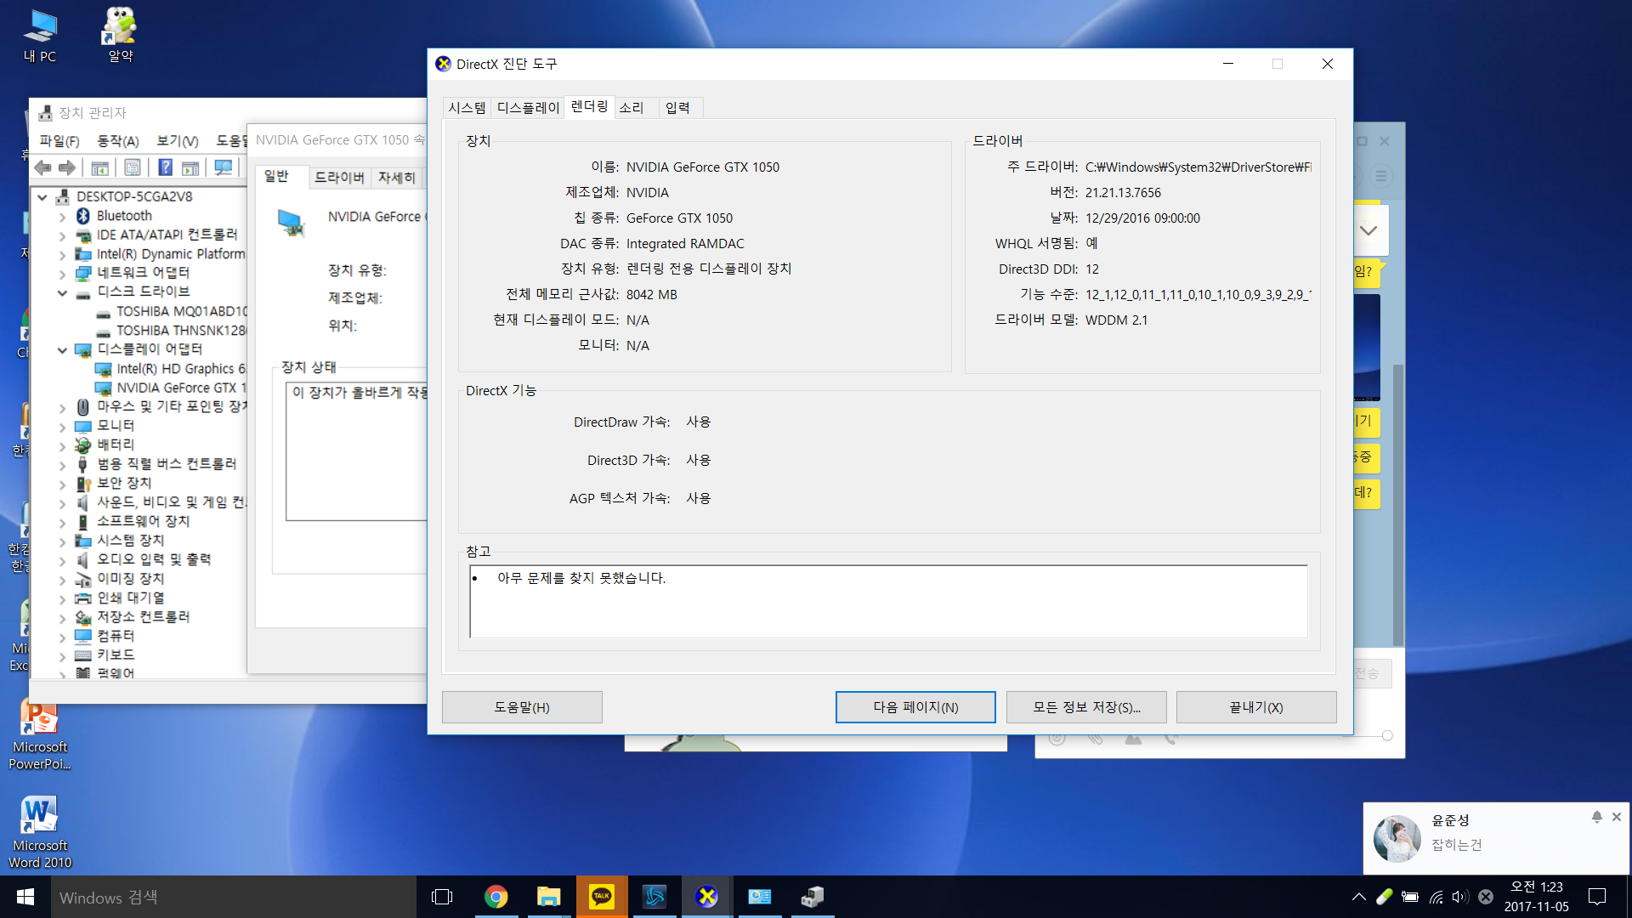Click the 도움말(H) button
1632x918 pixels.
522,707
